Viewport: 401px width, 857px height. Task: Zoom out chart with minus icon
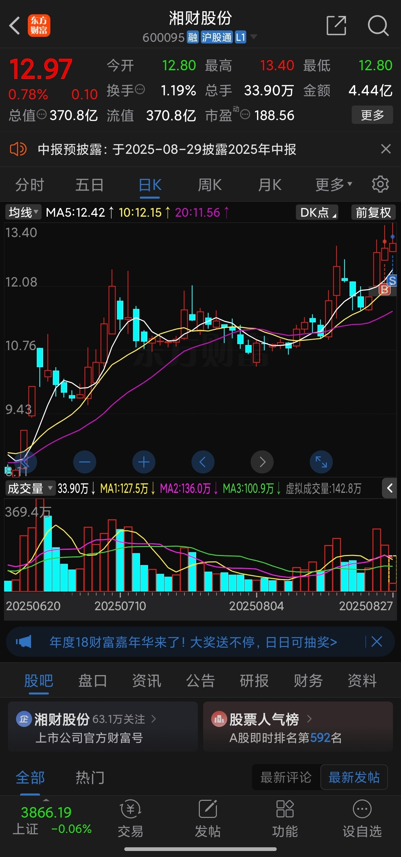coord(85,462)
